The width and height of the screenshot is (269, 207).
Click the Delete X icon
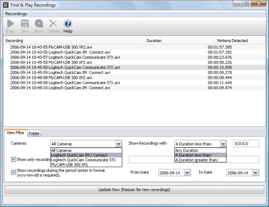coord(53,23)
